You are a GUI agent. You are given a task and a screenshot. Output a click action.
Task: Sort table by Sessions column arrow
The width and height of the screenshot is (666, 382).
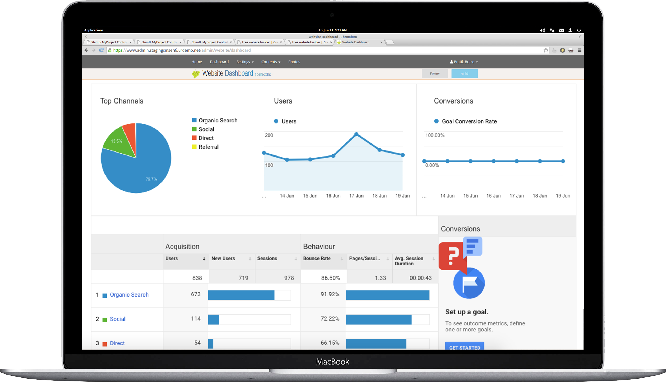click(x=296, y=259)
